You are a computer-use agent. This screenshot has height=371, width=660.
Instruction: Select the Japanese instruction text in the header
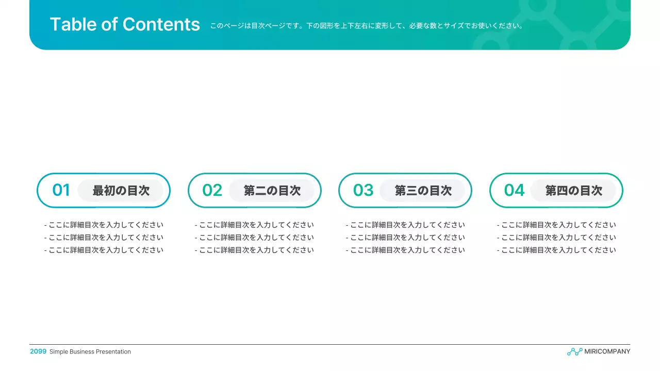point(366,25)
